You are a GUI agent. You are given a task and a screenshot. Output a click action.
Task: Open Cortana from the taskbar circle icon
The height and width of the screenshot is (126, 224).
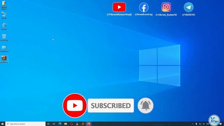point(48,124)
